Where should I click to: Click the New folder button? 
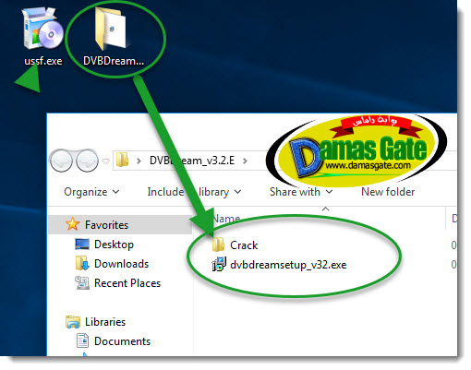pyautogui.click(x=388, y=192)
